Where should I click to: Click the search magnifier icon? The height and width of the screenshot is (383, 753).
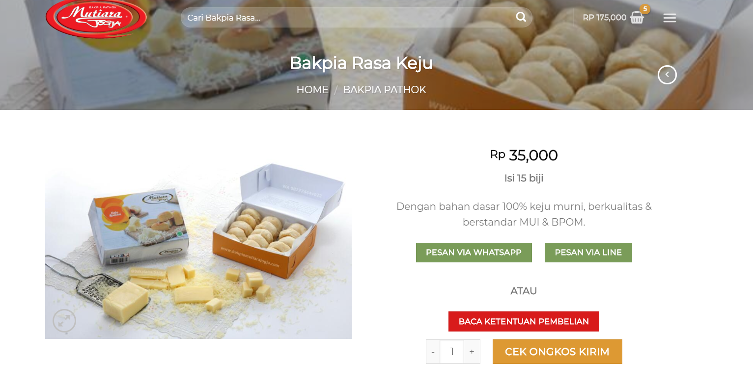coord(521,17)
